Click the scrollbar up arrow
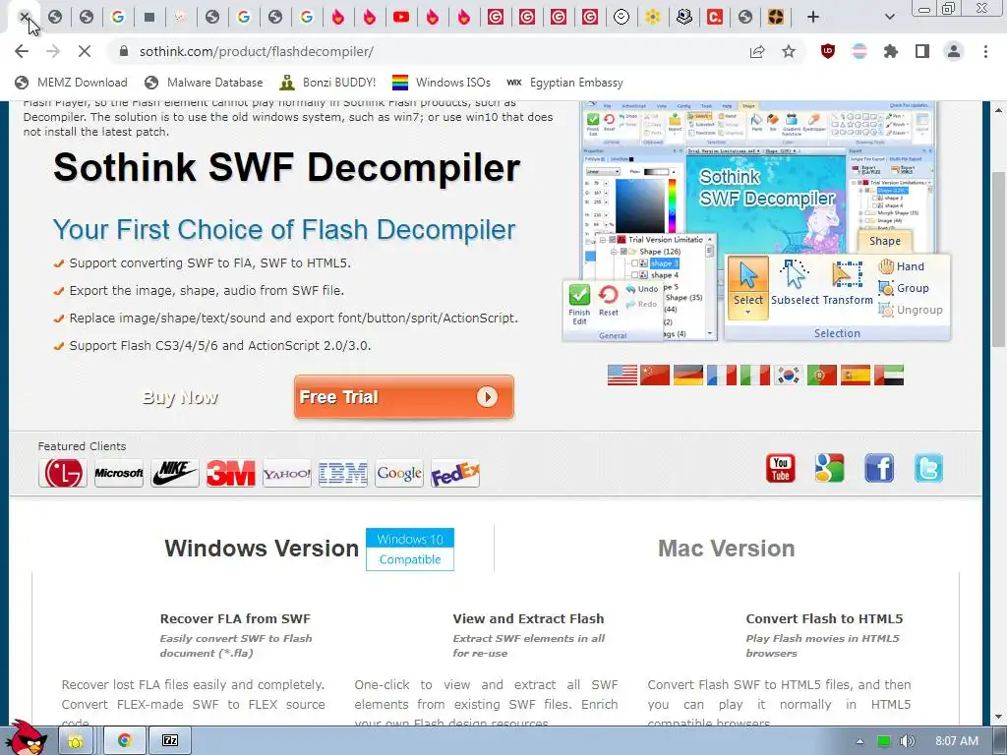This screenshot has height=755, width=1007. pos(997,109)
